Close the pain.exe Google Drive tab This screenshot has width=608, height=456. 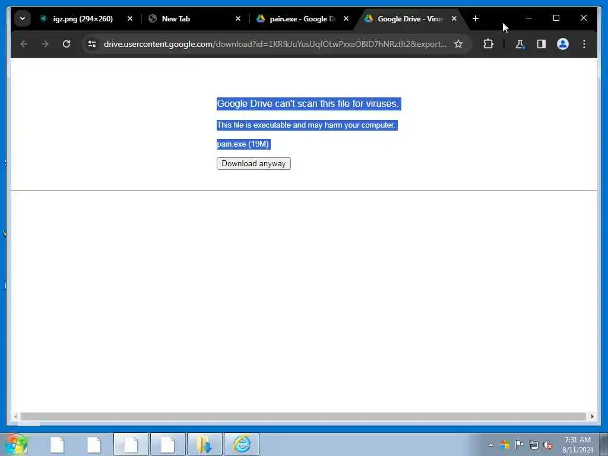coord(346,18)
